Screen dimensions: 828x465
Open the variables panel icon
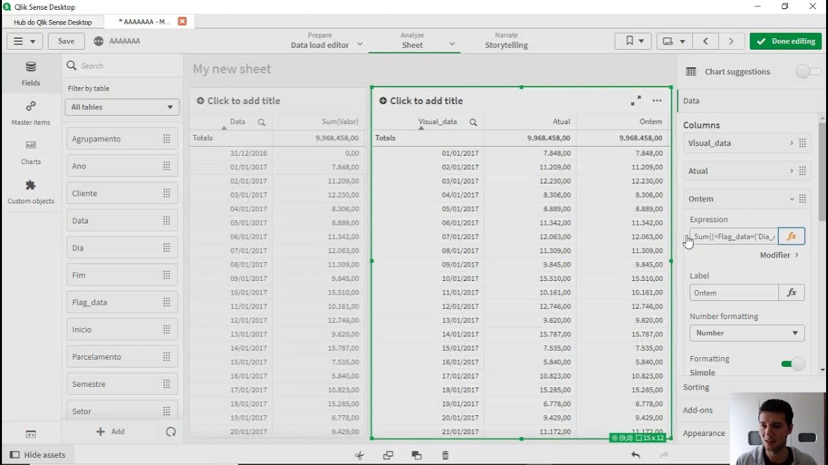click(x=30, y=434)
